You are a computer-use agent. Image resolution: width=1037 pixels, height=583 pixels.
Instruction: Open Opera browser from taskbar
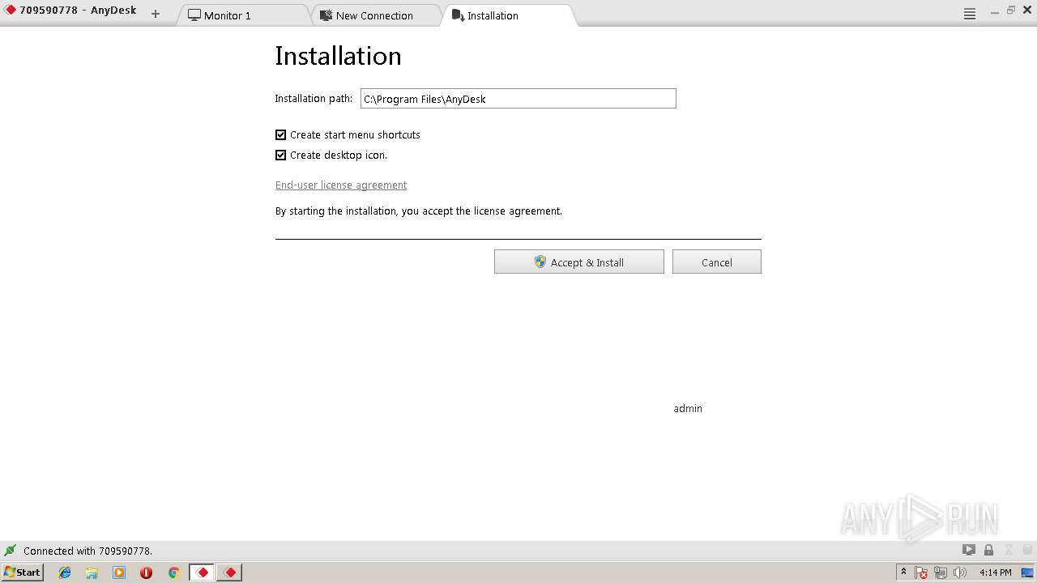(x=146, y=572)
